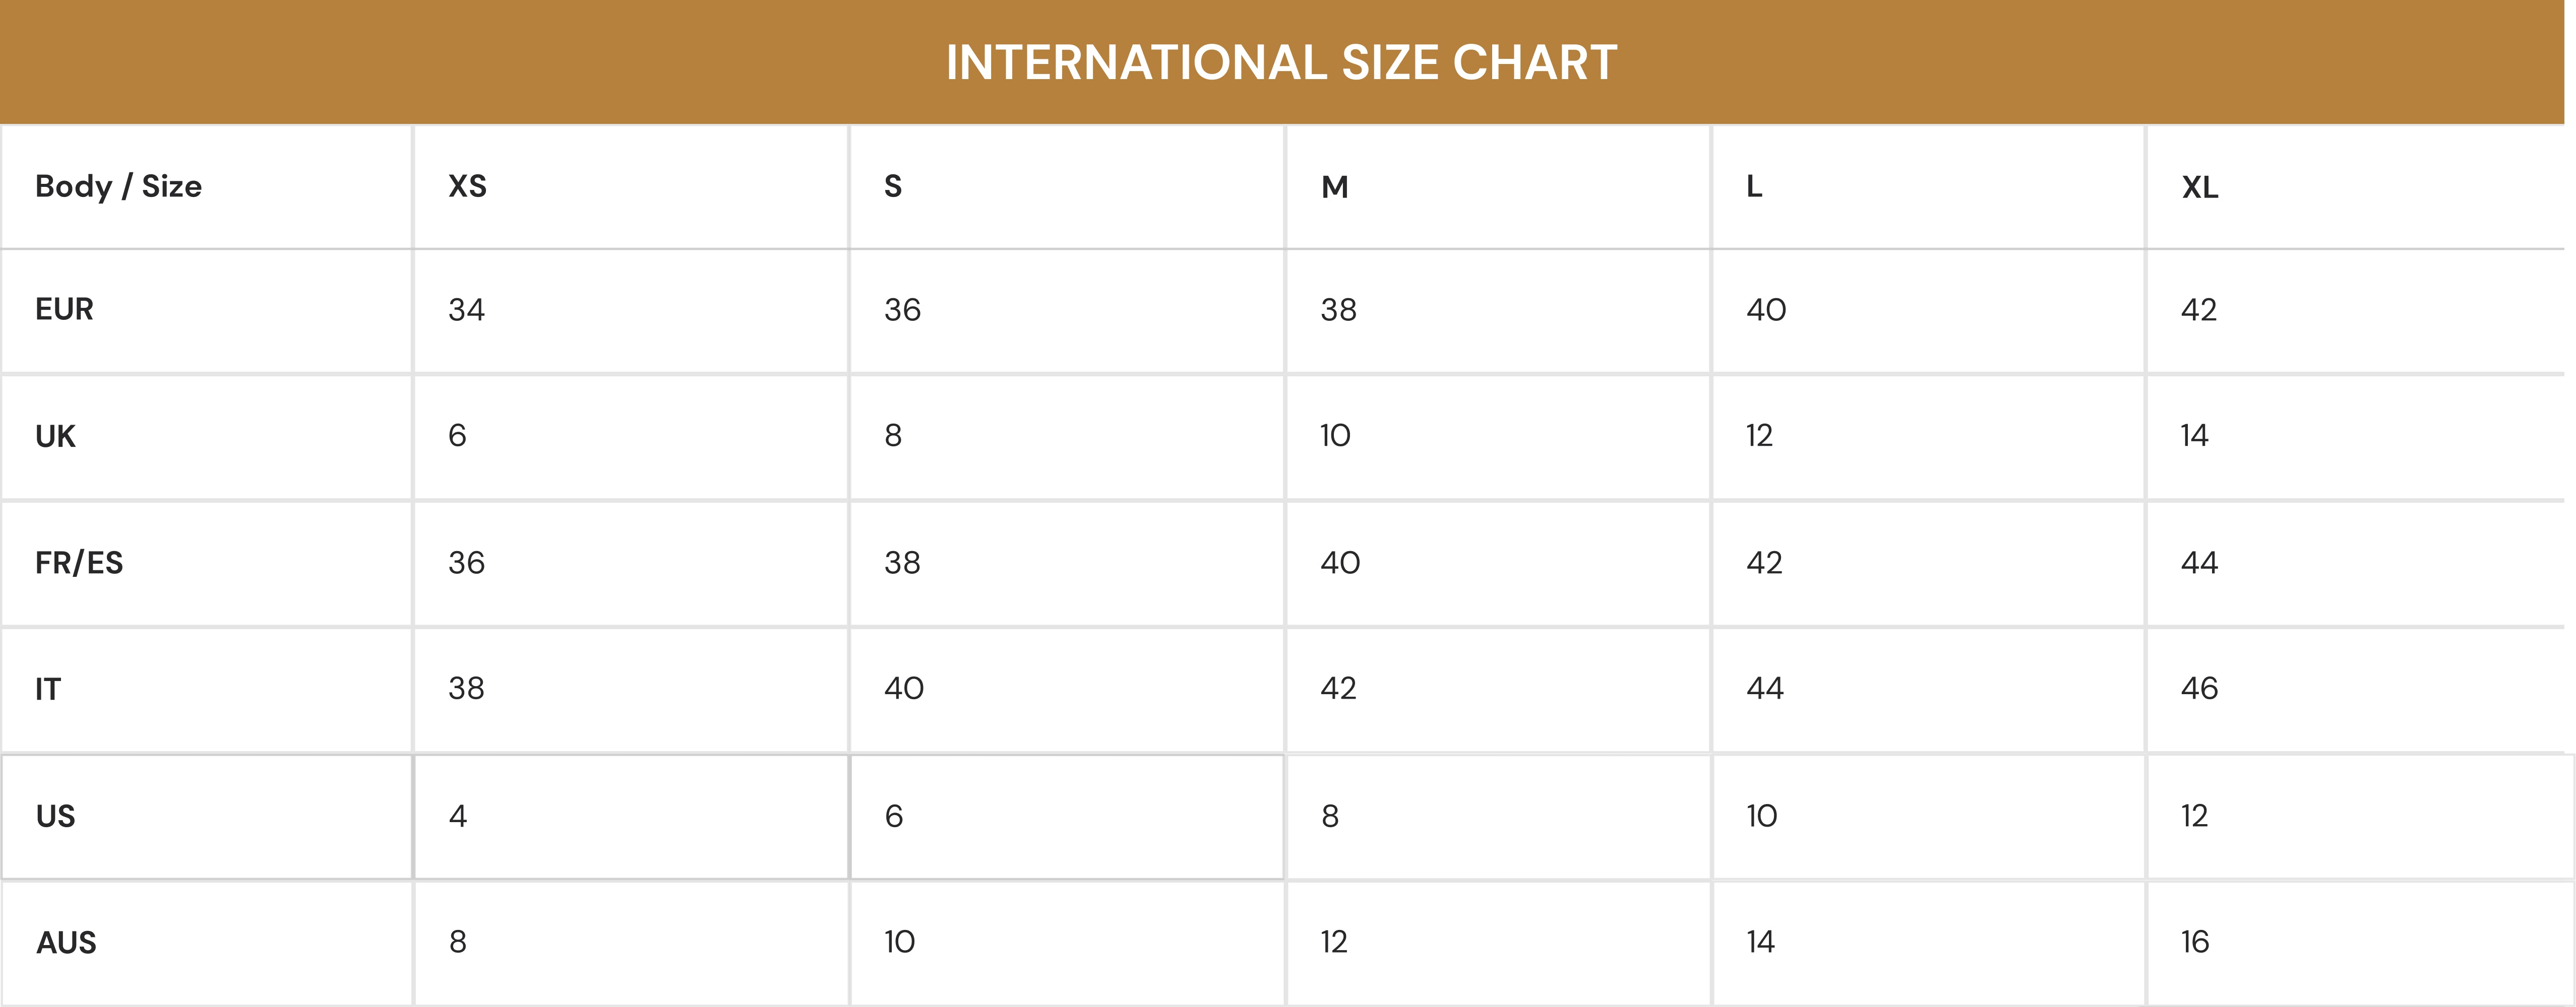2576x1007 pixels.
Task: Click AUS size 16 in XL column
Action: (2195, 942)
